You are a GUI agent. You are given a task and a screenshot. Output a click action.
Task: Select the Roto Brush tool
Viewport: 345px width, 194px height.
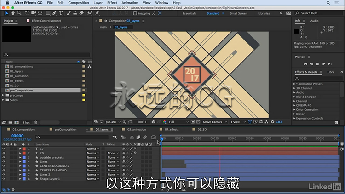click(x=90, y=13)
